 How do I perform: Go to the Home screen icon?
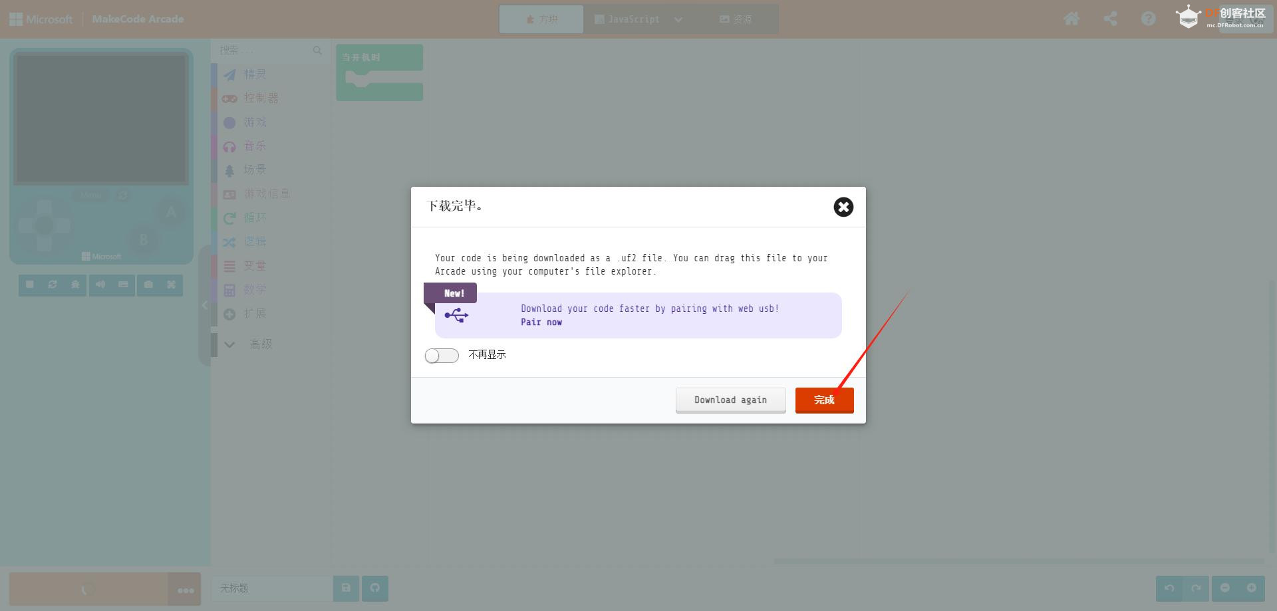1071,19
